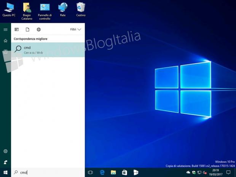Click the Windows Start button
Image resolution: width=236 pixels, height=177 pixels.
click(x=5, y=172)
